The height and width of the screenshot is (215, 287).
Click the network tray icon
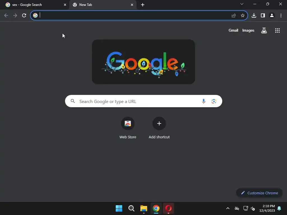click(x=246, y=208)
